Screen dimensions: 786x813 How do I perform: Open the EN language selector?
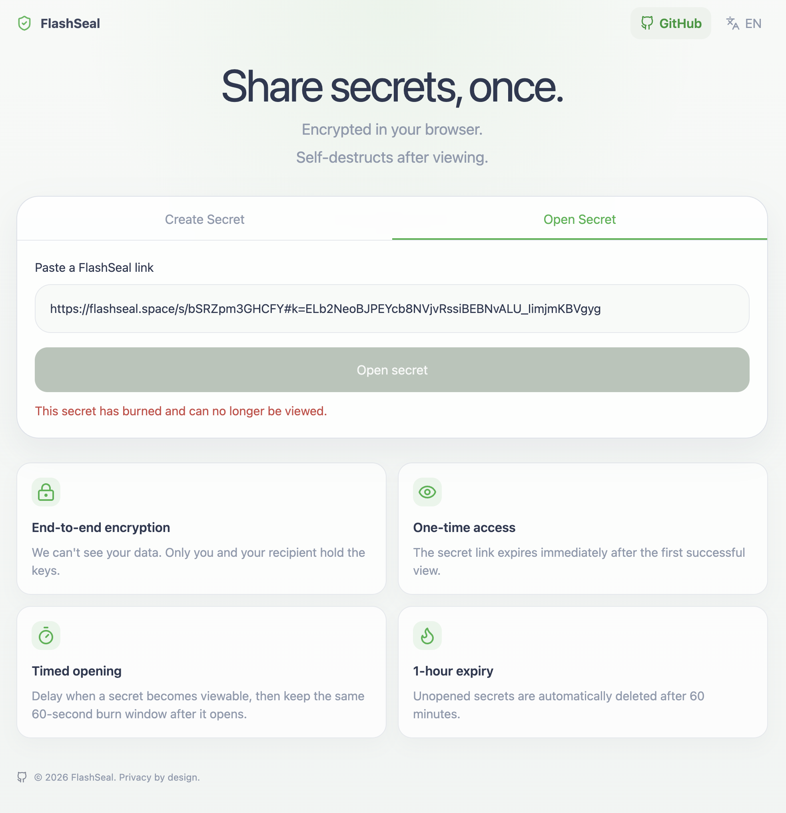pyautogui.click(x=744, y=23)
